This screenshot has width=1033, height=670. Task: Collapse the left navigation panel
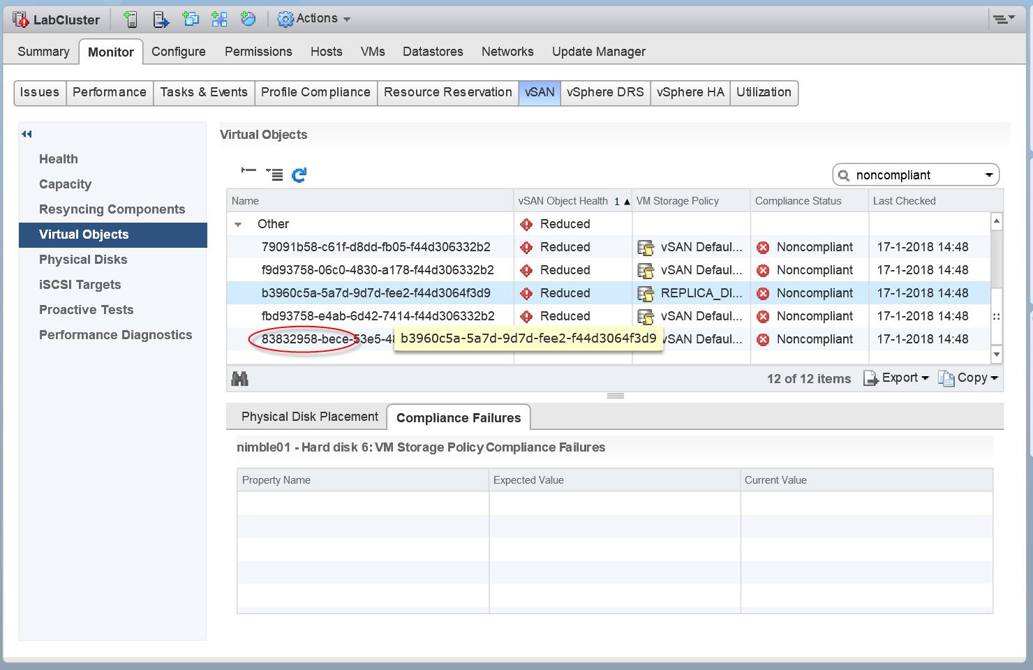point(27,134)
